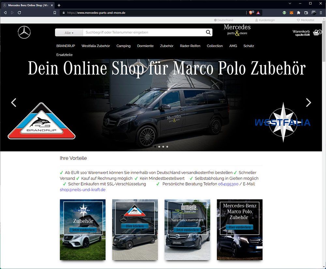Screen dimensions: 326x269
Task: Open the MetaMask fox extension icon
Action: coord(291,13)
